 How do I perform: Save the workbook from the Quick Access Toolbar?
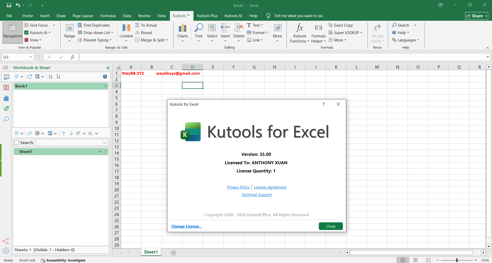coord(9,5)
